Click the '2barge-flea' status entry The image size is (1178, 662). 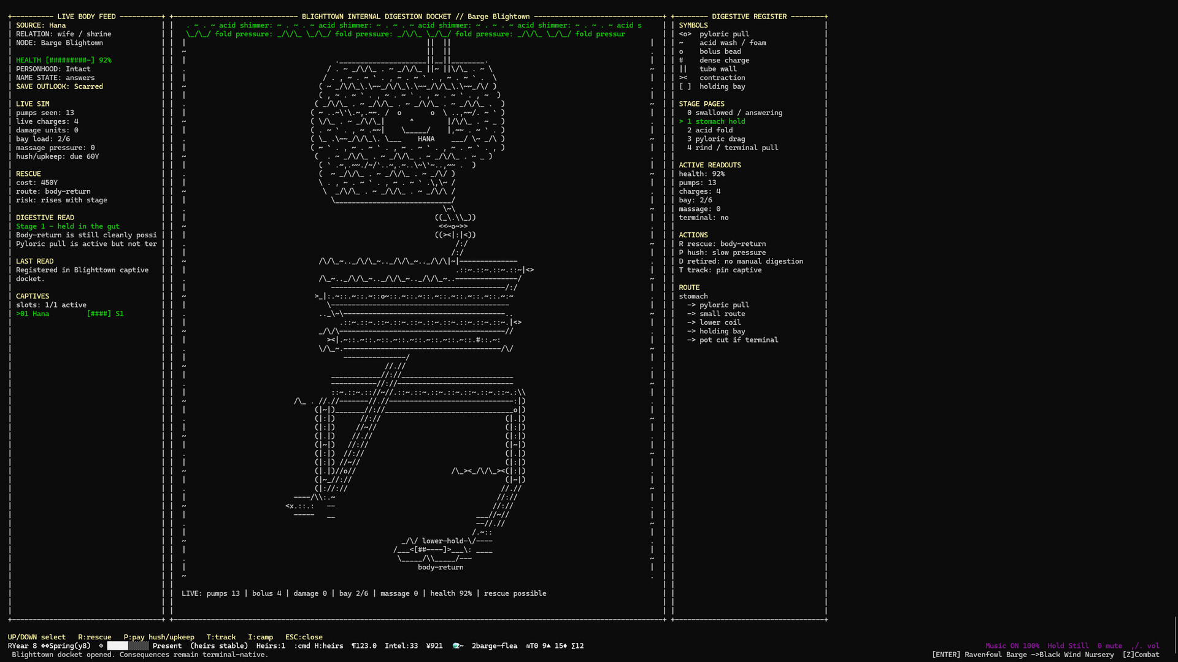(x=495, y=645)
